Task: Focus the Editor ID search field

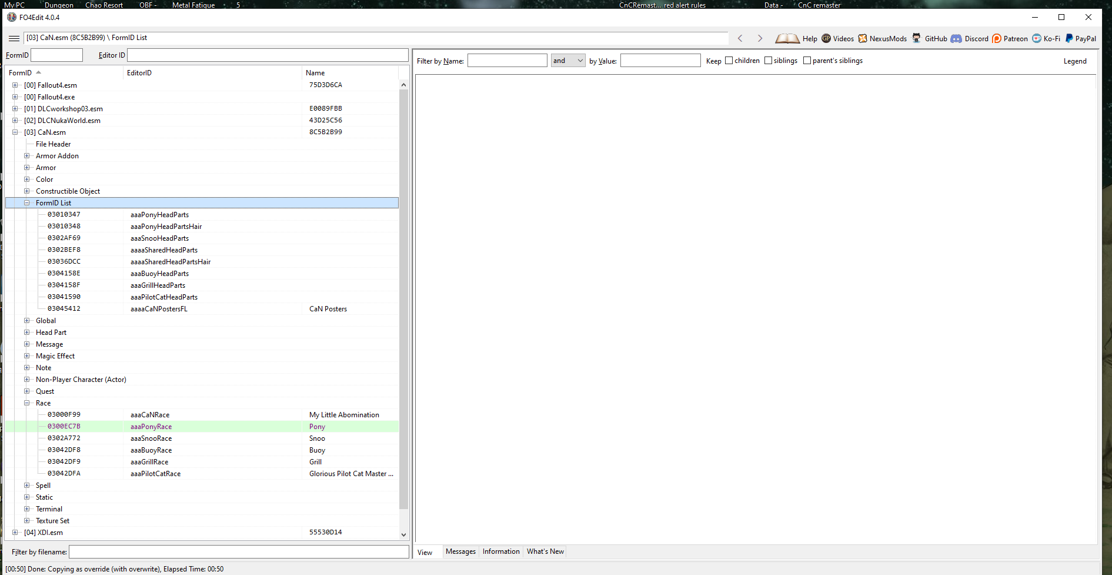Action: click(x=268, y=55)
